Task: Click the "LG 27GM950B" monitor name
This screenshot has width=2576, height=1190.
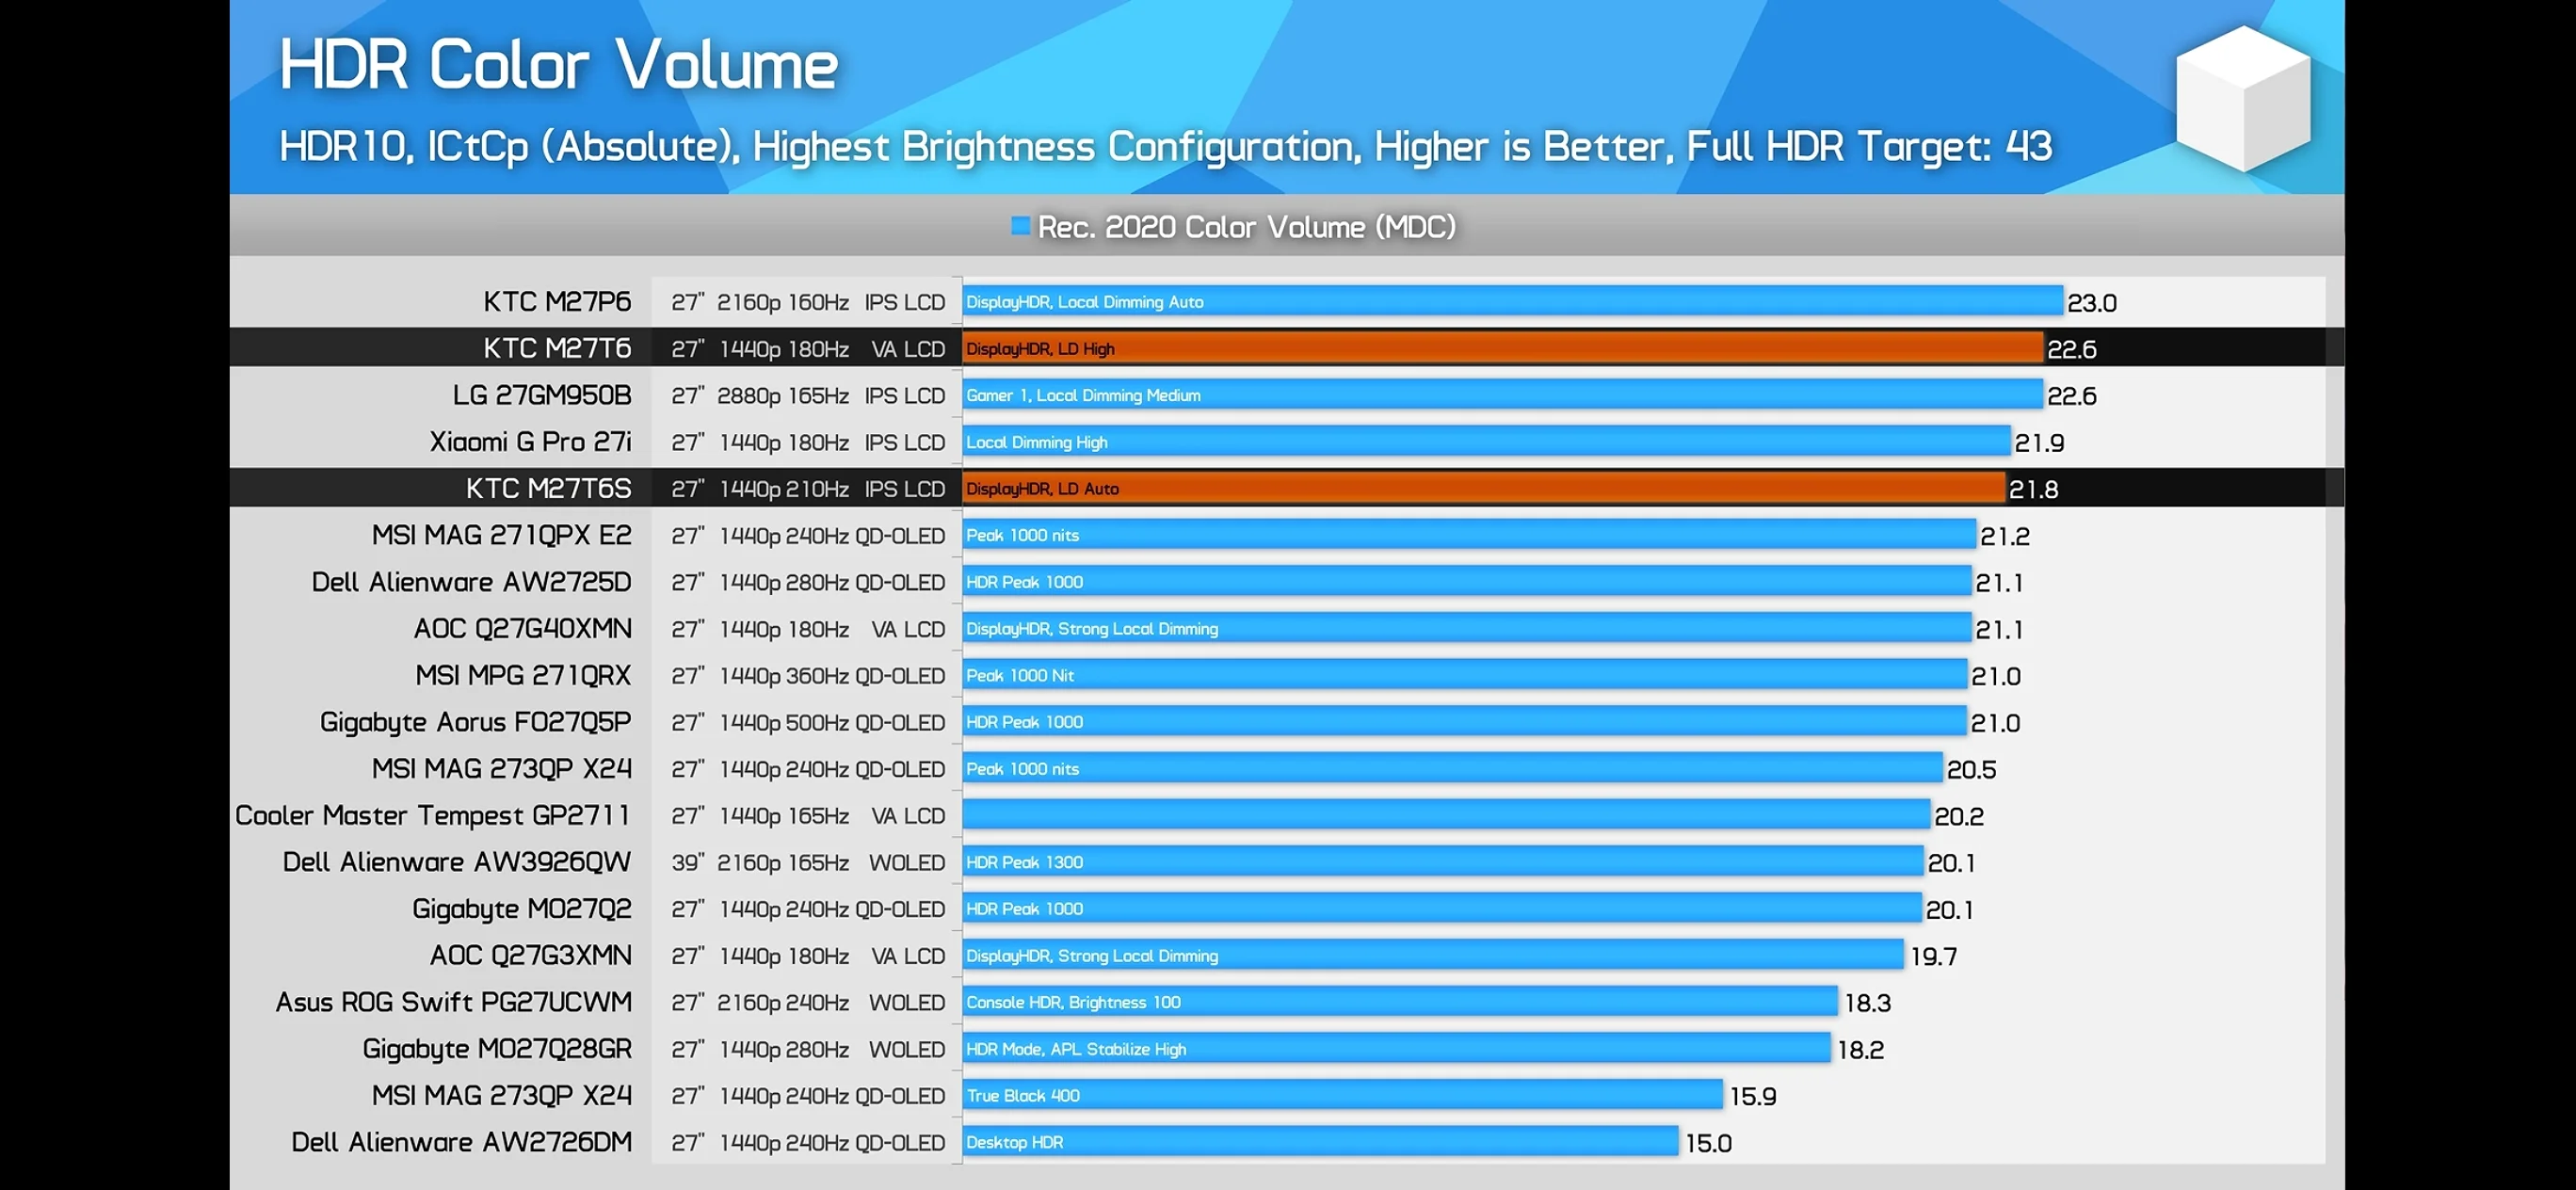Action: click(542, 395)
